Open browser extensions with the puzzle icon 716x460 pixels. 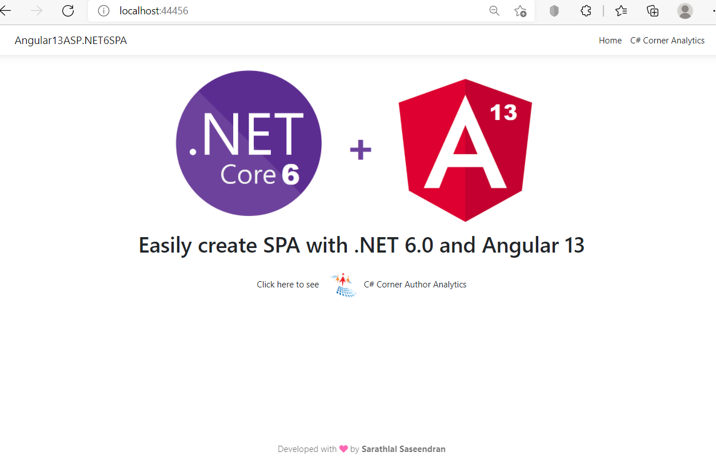coord(586,11)
